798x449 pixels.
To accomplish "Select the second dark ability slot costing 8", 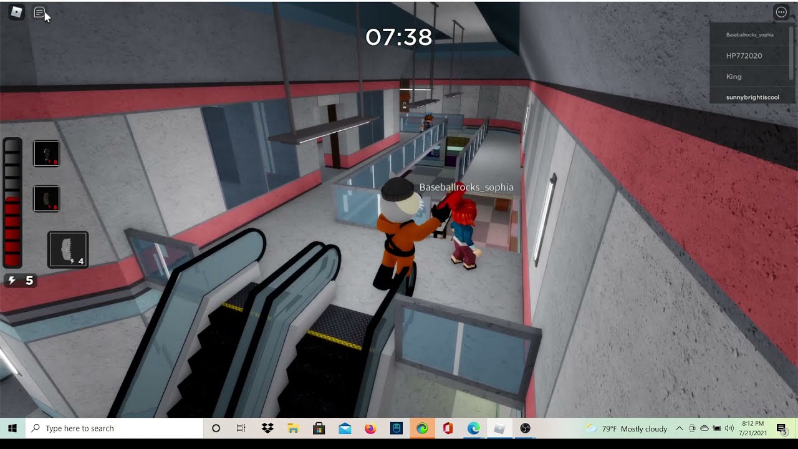I will (x=47, y=199).
